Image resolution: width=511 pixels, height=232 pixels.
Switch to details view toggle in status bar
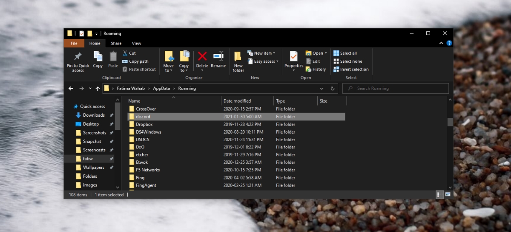(x=439, y=194)
